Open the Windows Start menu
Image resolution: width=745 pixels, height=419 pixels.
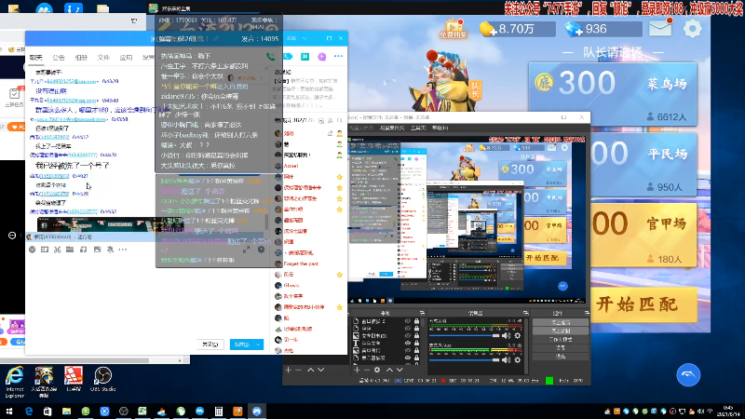tap(9, 411)
